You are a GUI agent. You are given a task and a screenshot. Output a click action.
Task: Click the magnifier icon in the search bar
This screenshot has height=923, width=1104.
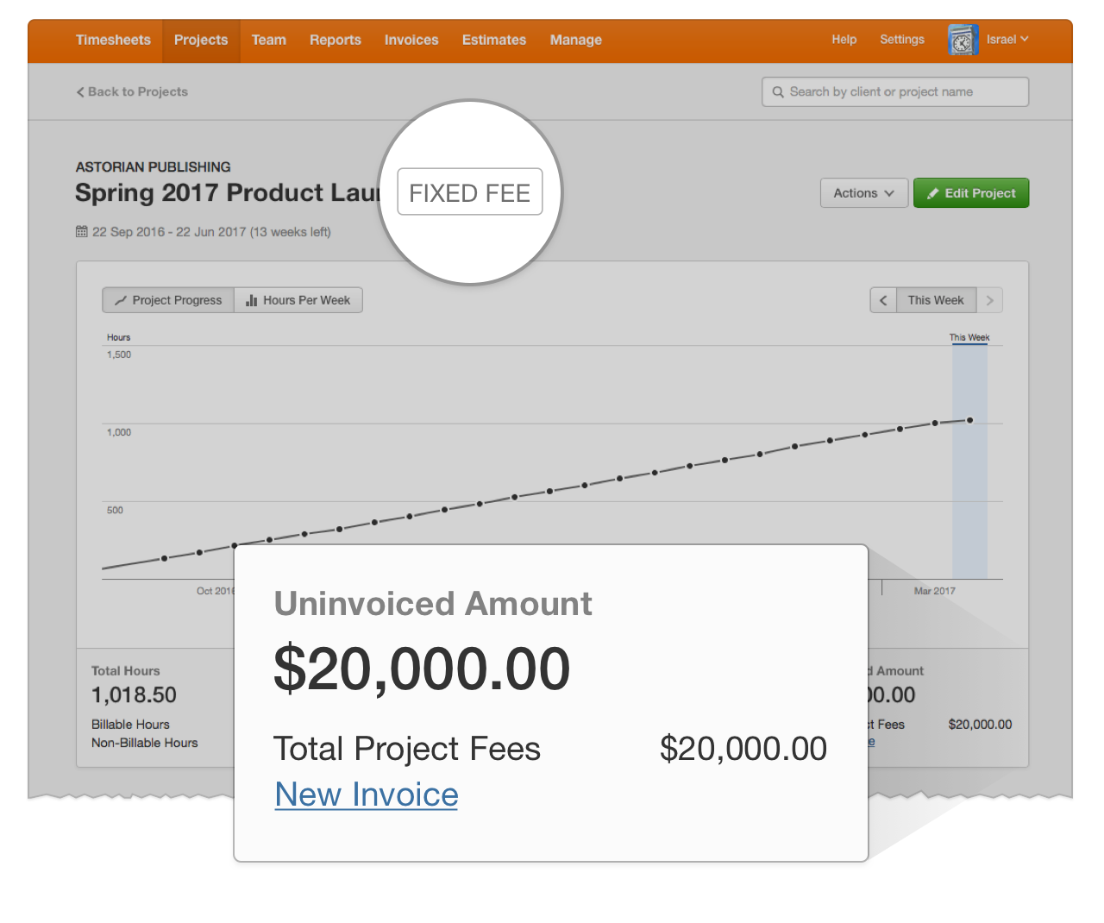pos(779,91)
